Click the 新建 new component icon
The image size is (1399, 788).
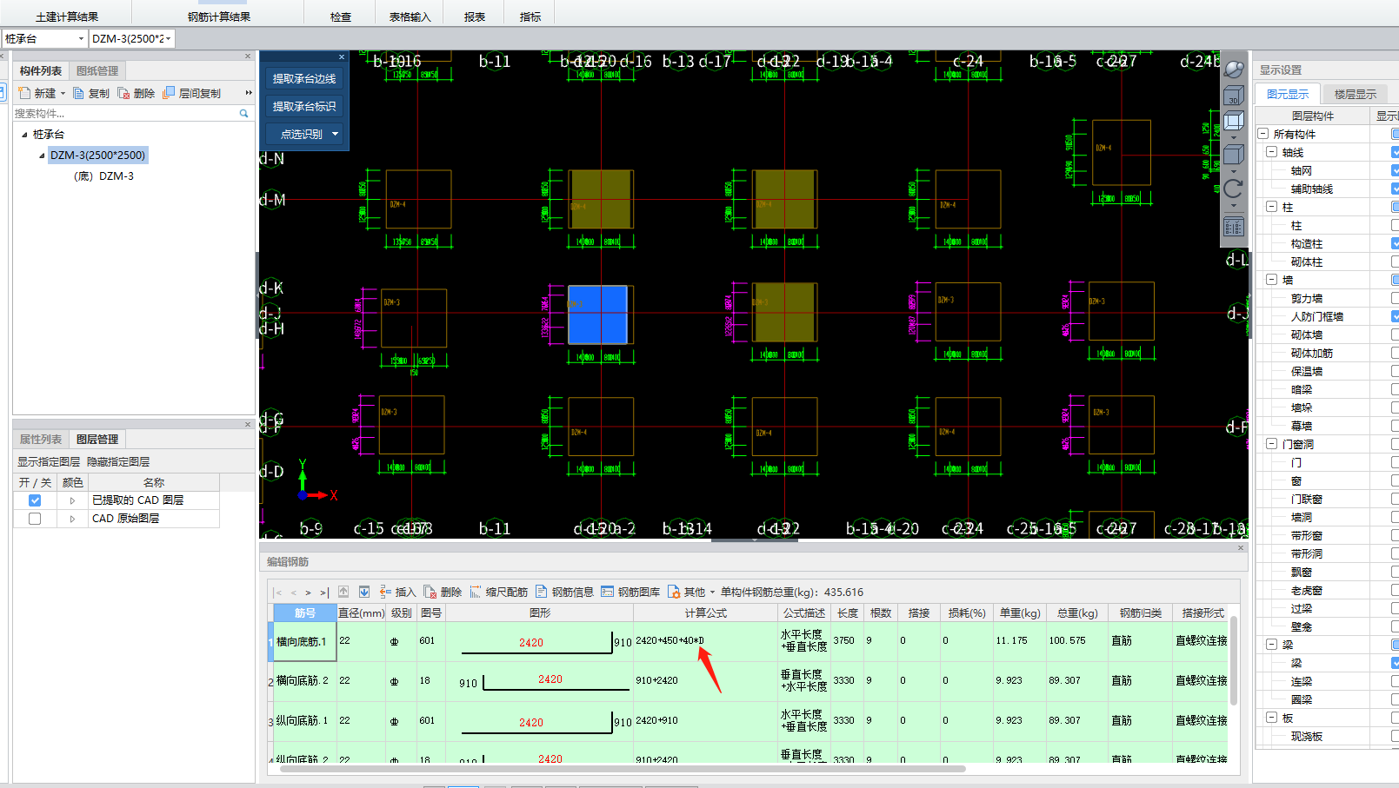[x=24, y=93]
